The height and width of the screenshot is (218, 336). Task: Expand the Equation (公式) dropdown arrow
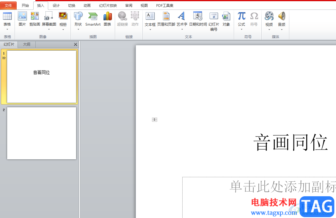point(241,29)
